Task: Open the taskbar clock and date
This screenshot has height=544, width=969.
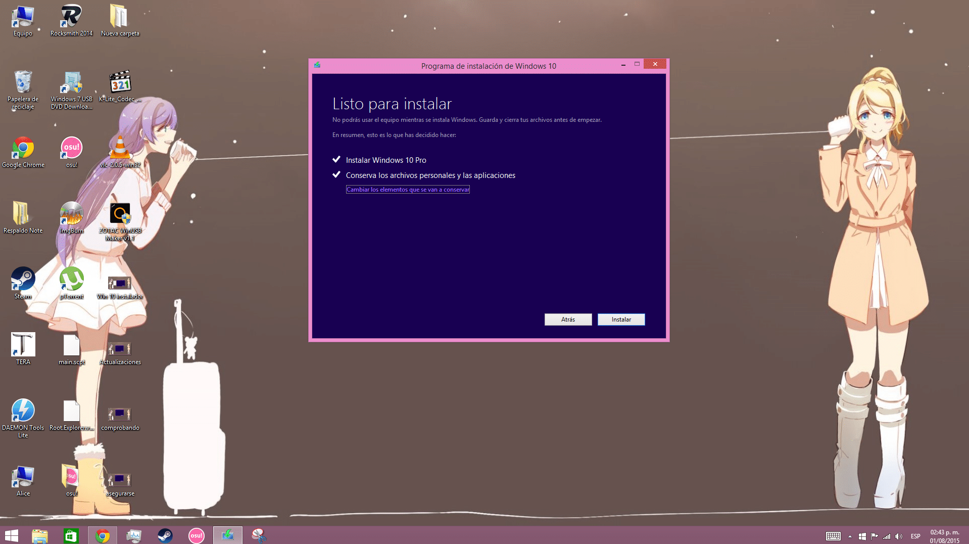Action: [x=945, y=536]
